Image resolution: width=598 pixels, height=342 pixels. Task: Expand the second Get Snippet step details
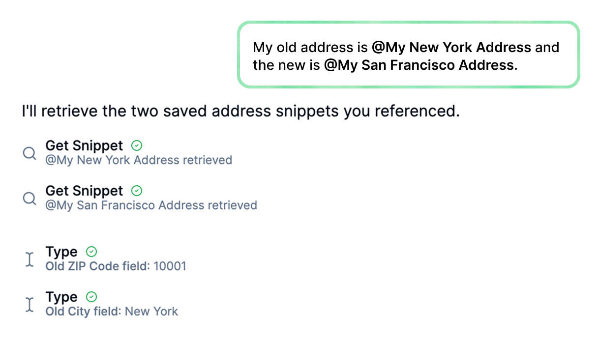click(x=84, y=191)
